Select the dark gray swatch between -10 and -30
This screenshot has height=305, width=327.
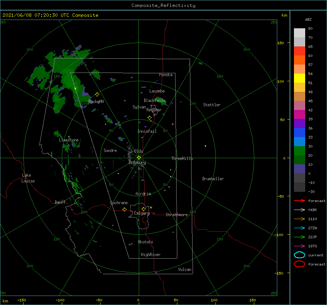click(x=299, y=187)
